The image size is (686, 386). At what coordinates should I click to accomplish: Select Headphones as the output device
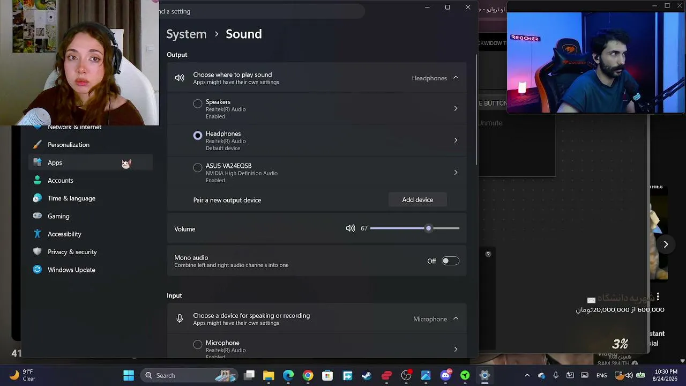(198, 136)
